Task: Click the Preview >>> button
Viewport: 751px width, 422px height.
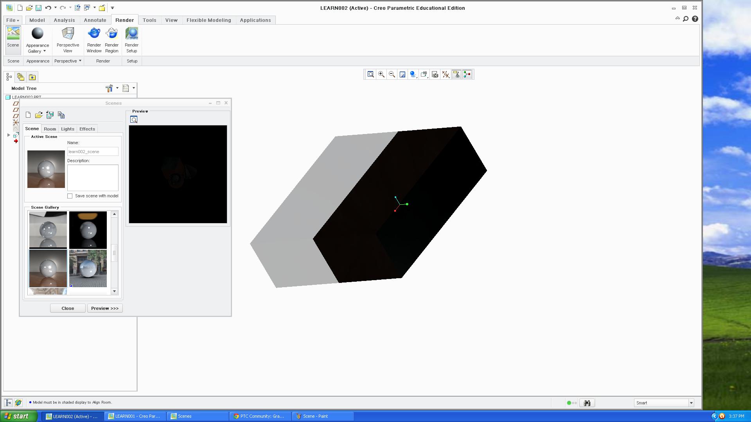Action: (104, 308)
